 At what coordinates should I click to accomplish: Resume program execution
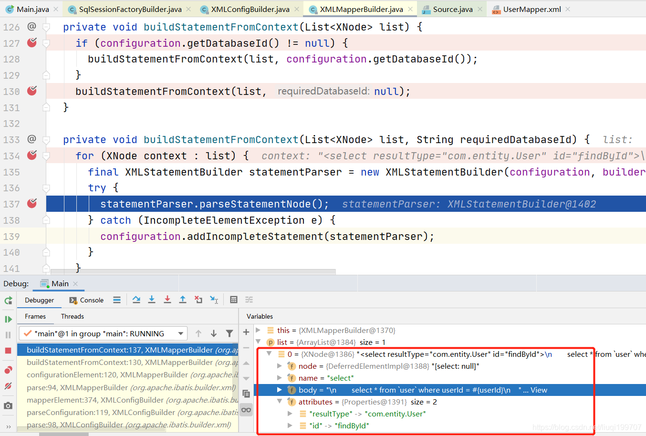click(8, 319)
